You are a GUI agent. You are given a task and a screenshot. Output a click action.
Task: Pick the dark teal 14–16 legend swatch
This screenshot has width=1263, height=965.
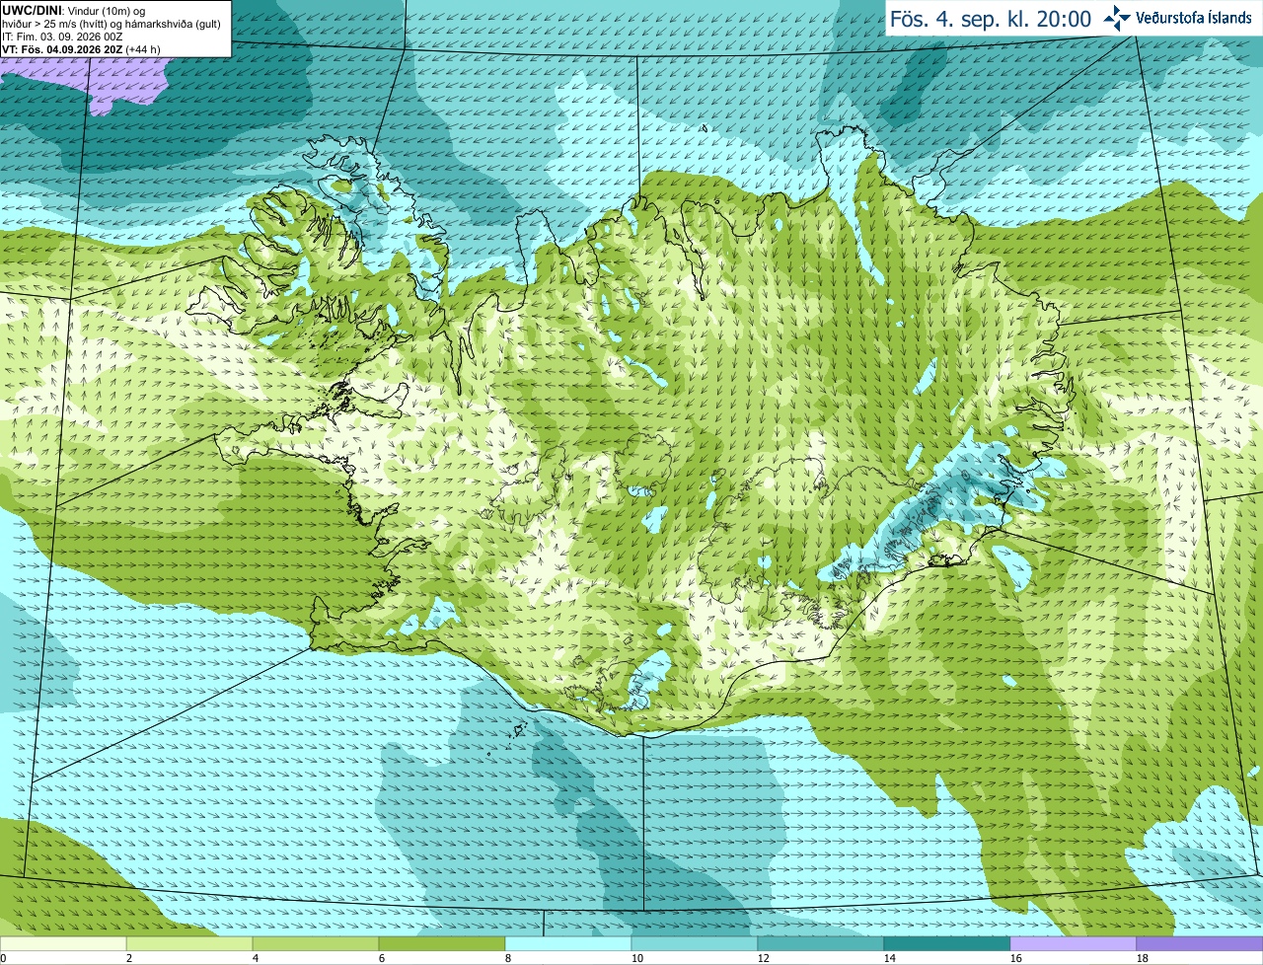click(x=947, y=944)
